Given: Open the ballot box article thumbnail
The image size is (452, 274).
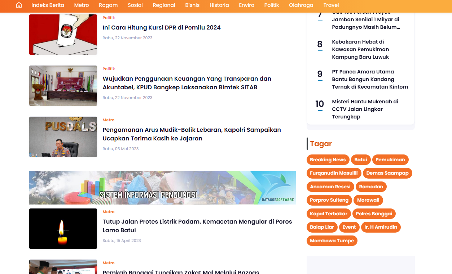Looking at the screenshot, I should coord(63,35).
